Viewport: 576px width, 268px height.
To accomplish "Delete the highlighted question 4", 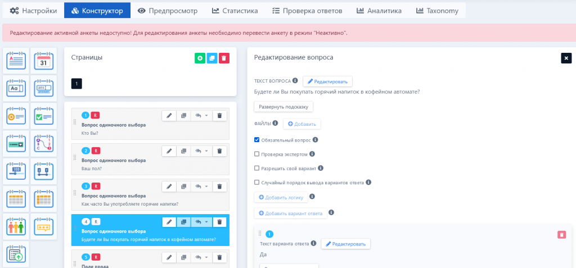I will (x=220, y=222).
